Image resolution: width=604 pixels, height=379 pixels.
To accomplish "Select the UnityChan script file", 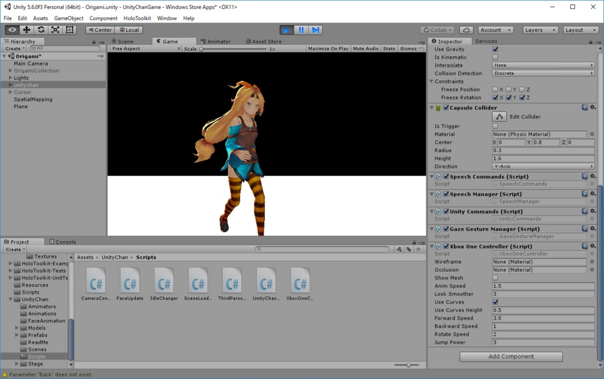I will click(x=266, y=284).
